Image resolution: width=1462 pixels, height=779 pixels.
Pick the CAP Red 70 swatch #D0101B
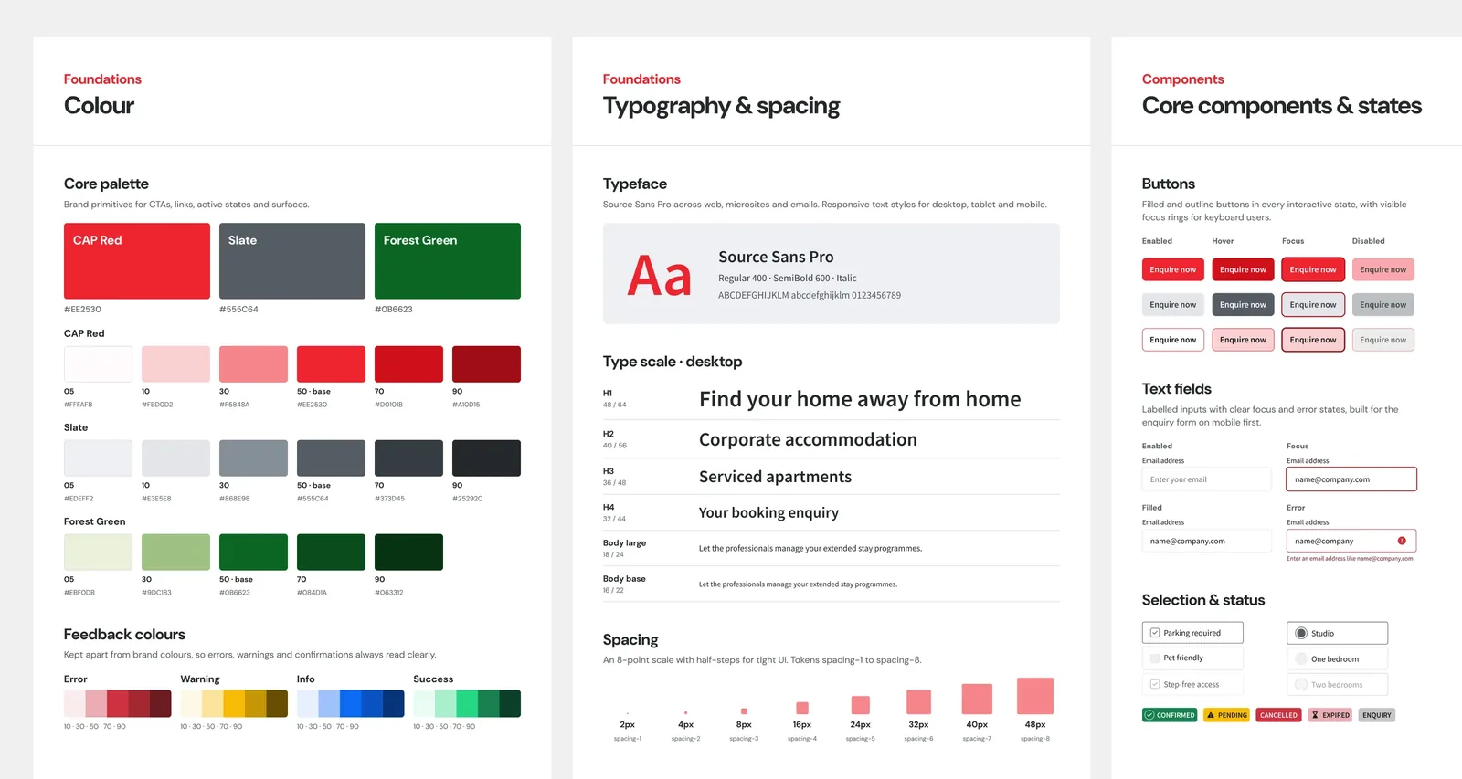click(x=408, y=364)
